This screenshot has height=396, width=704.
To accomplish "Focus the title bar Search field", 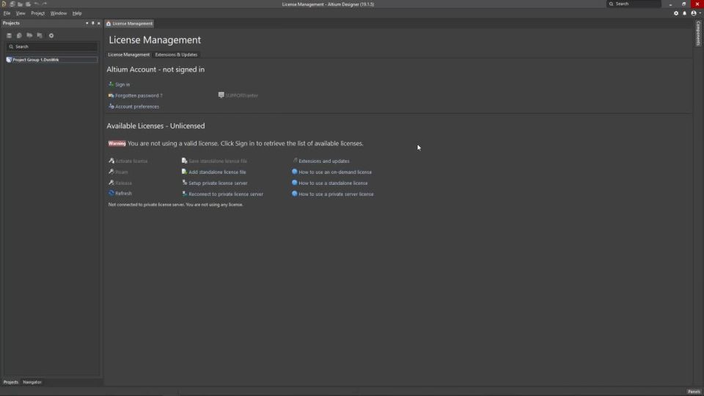I will click(634, 4).
